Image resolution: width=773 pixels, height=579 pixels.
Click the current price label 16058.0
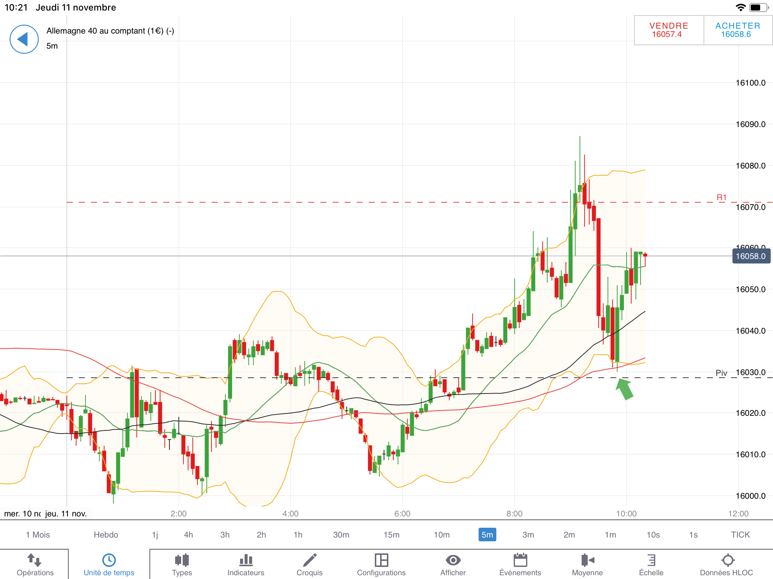(x=751, y=256)
